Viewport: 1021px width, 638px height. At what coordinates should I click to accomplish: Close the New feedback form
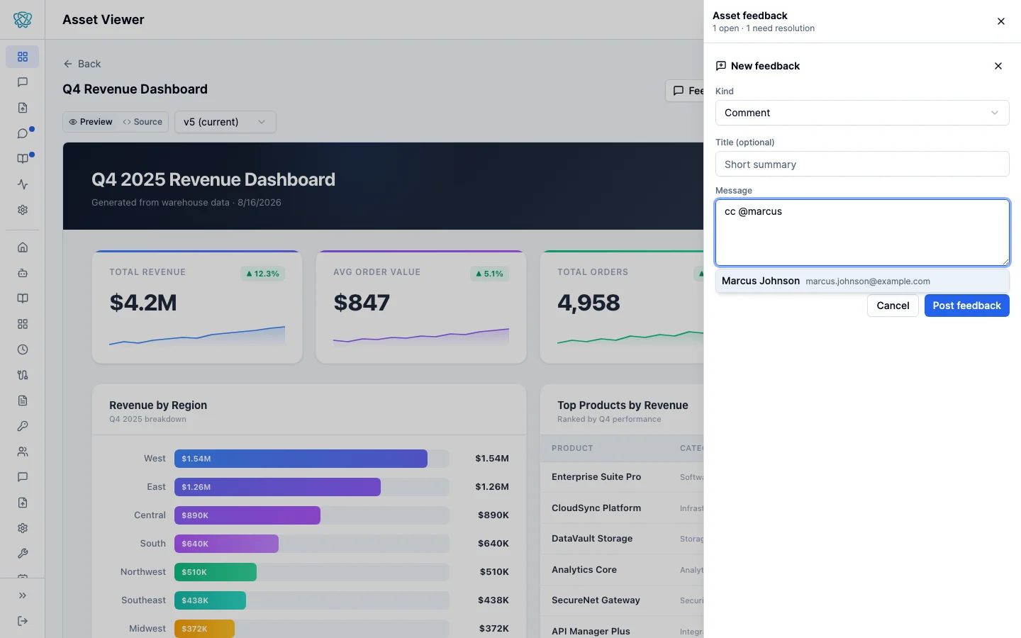(x=998, y=66)
